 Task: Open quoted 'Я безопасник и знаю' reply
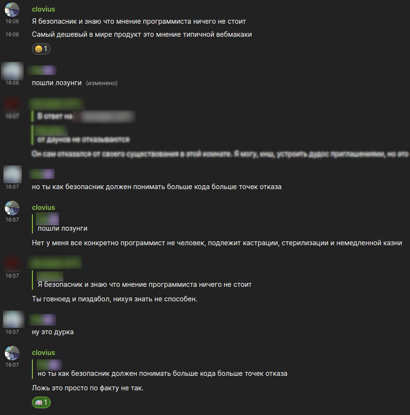pos(145,284)
